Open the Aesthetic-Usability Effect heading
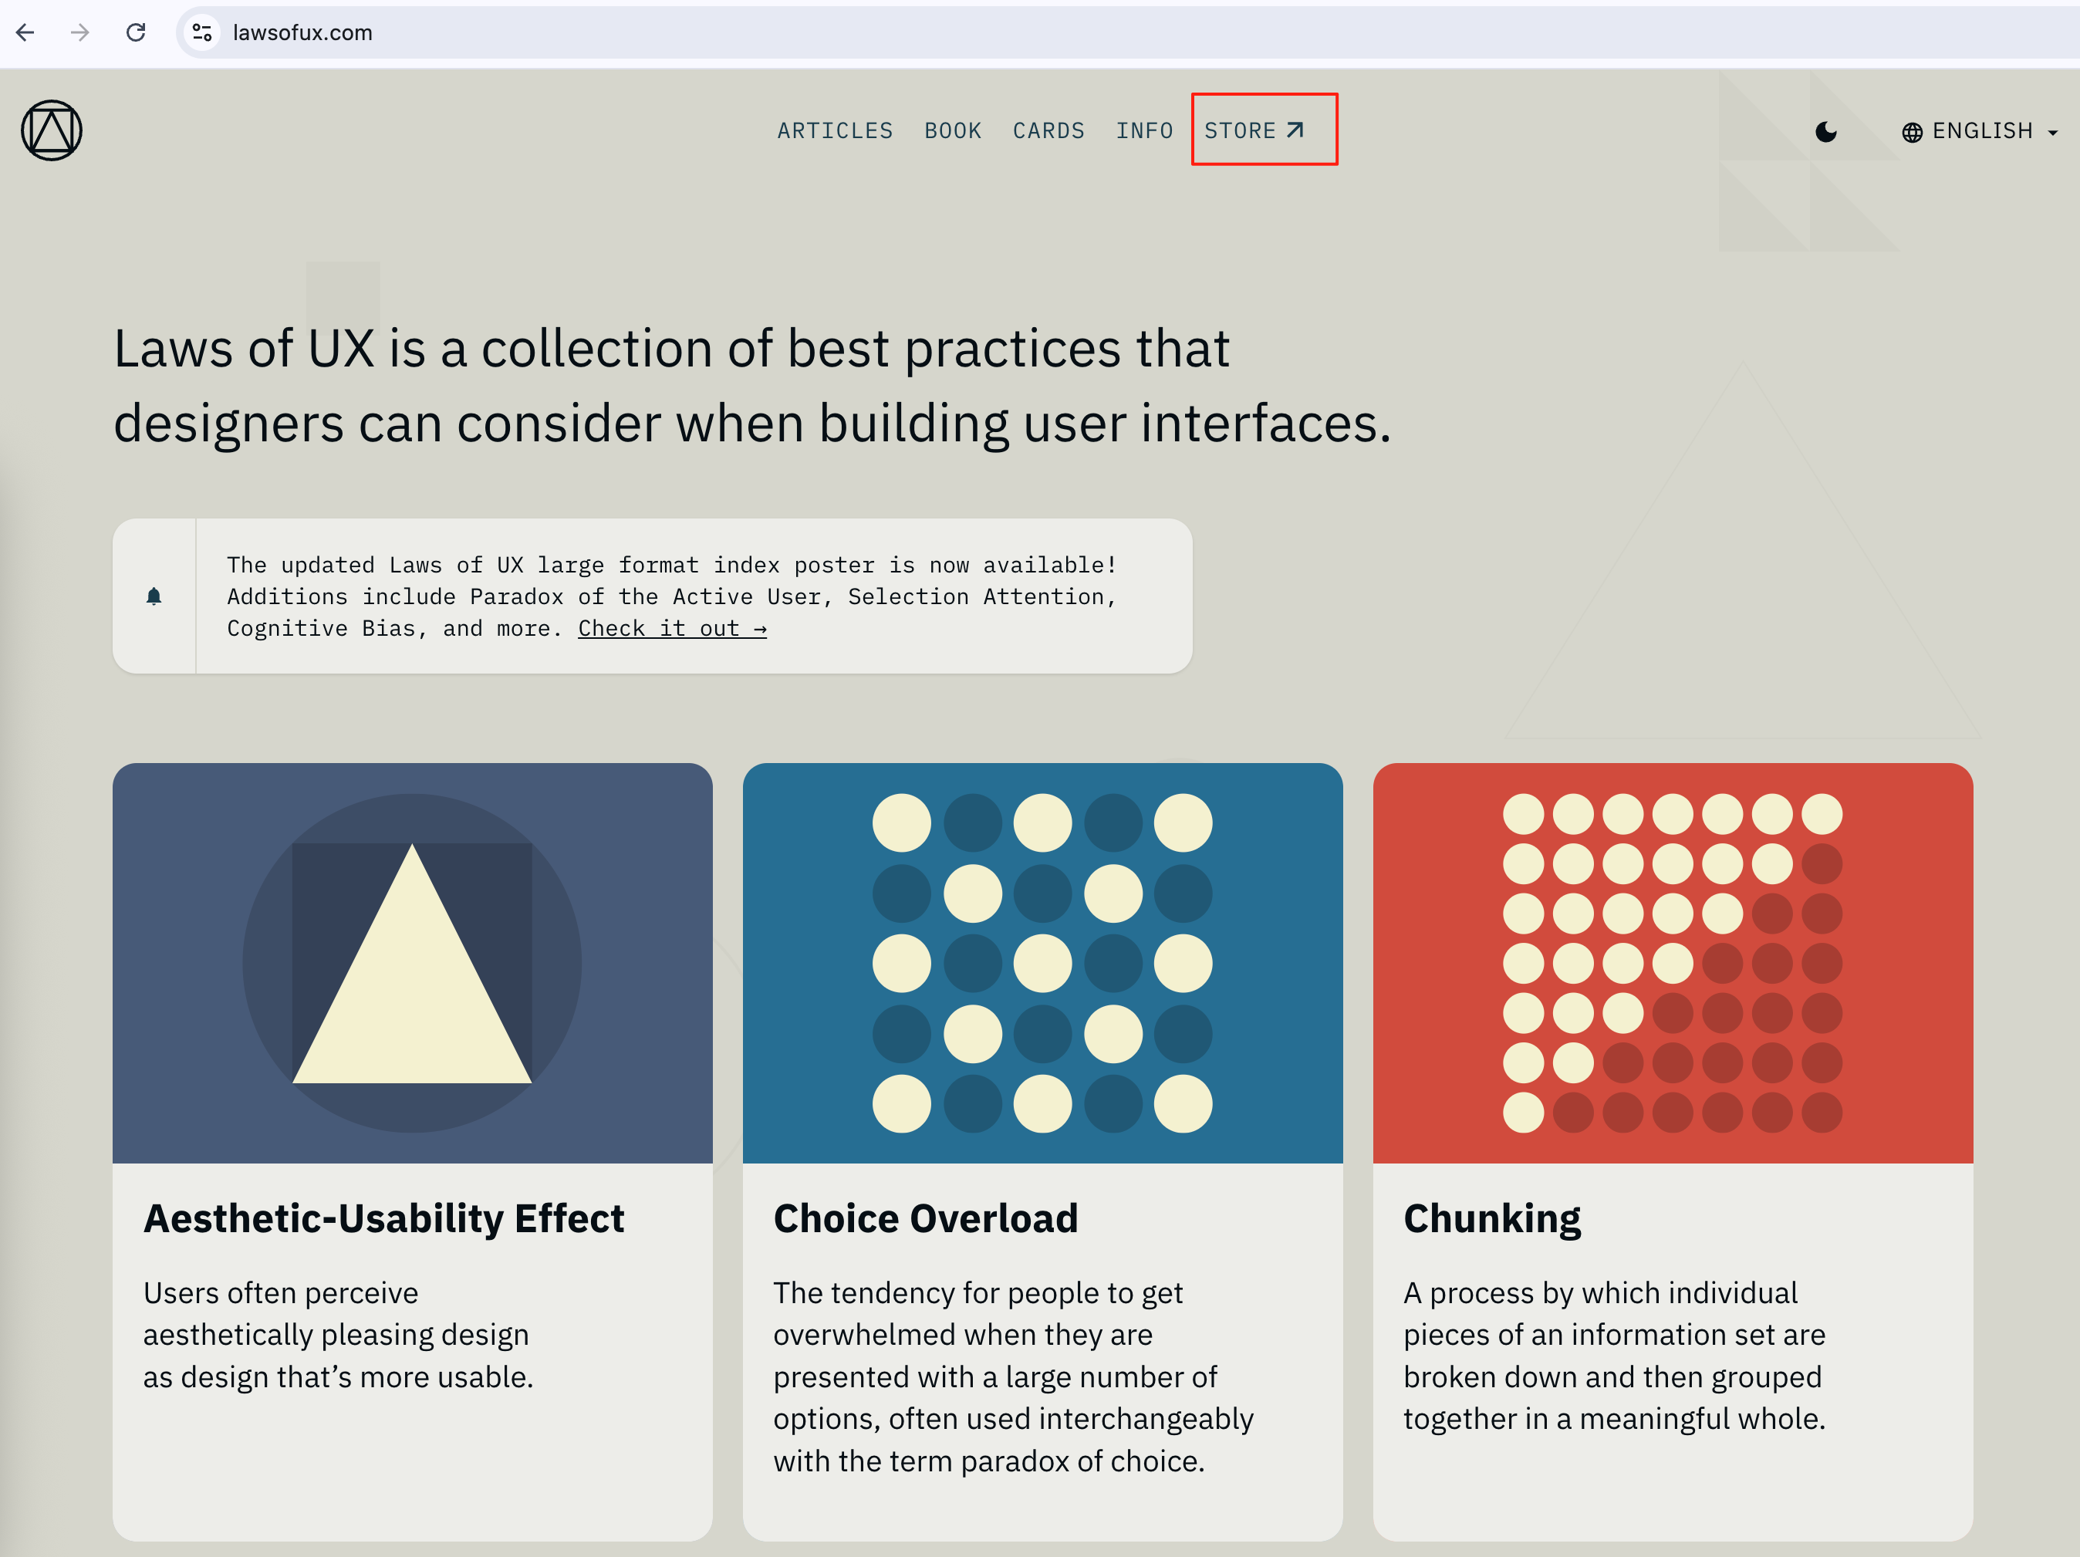This screenshot has width=2080, height=1557. point(383,1218)
